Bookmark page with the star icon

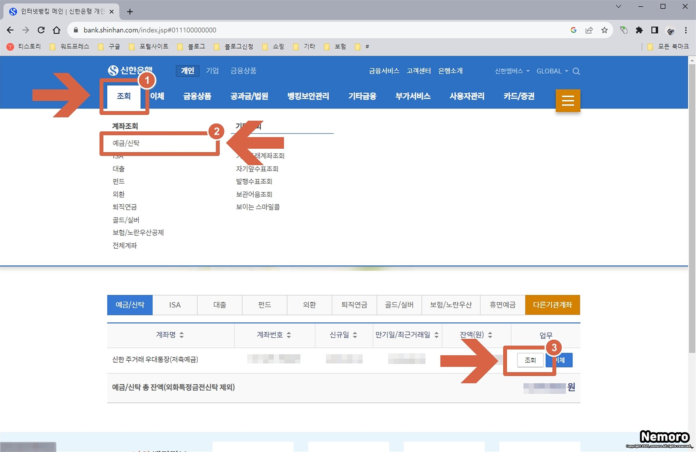pos(604,30)
